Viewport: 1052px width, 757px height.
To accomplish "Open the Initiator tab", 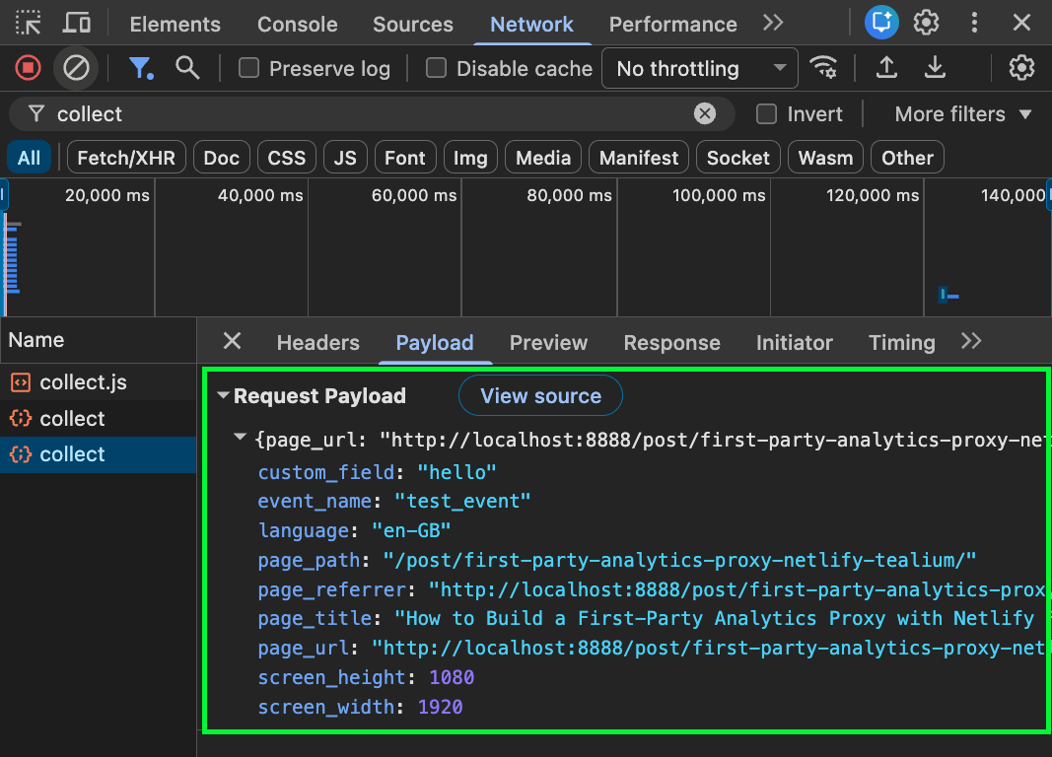I will click(x=795, y=343).
